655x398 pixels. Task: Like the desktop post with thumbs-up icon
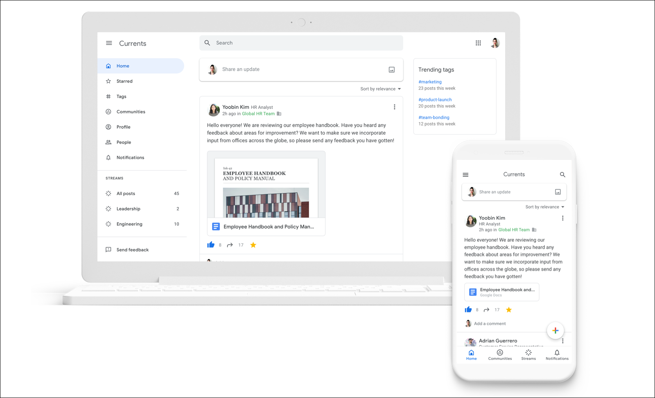[211, 245]
